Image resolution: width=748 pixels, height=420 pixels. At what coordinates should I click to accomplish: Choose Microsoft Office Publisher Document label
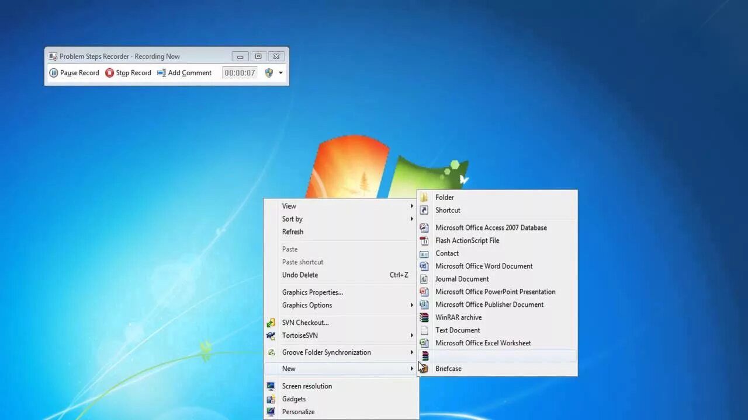point(490,304)
